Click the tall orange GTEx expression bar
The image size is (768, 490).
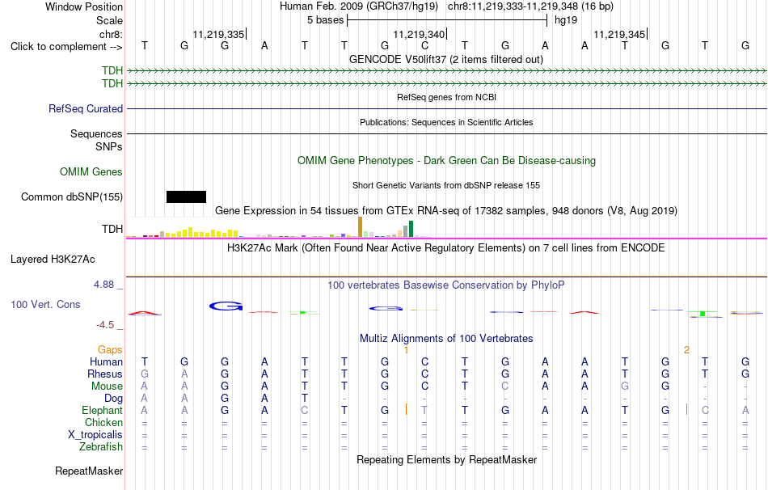pos(360,227)
